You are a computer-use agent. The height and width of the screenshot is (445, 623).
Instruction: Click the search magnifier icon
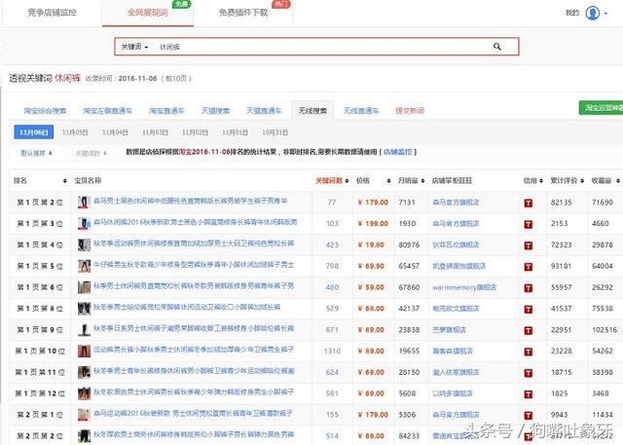[x=496, y=47]
